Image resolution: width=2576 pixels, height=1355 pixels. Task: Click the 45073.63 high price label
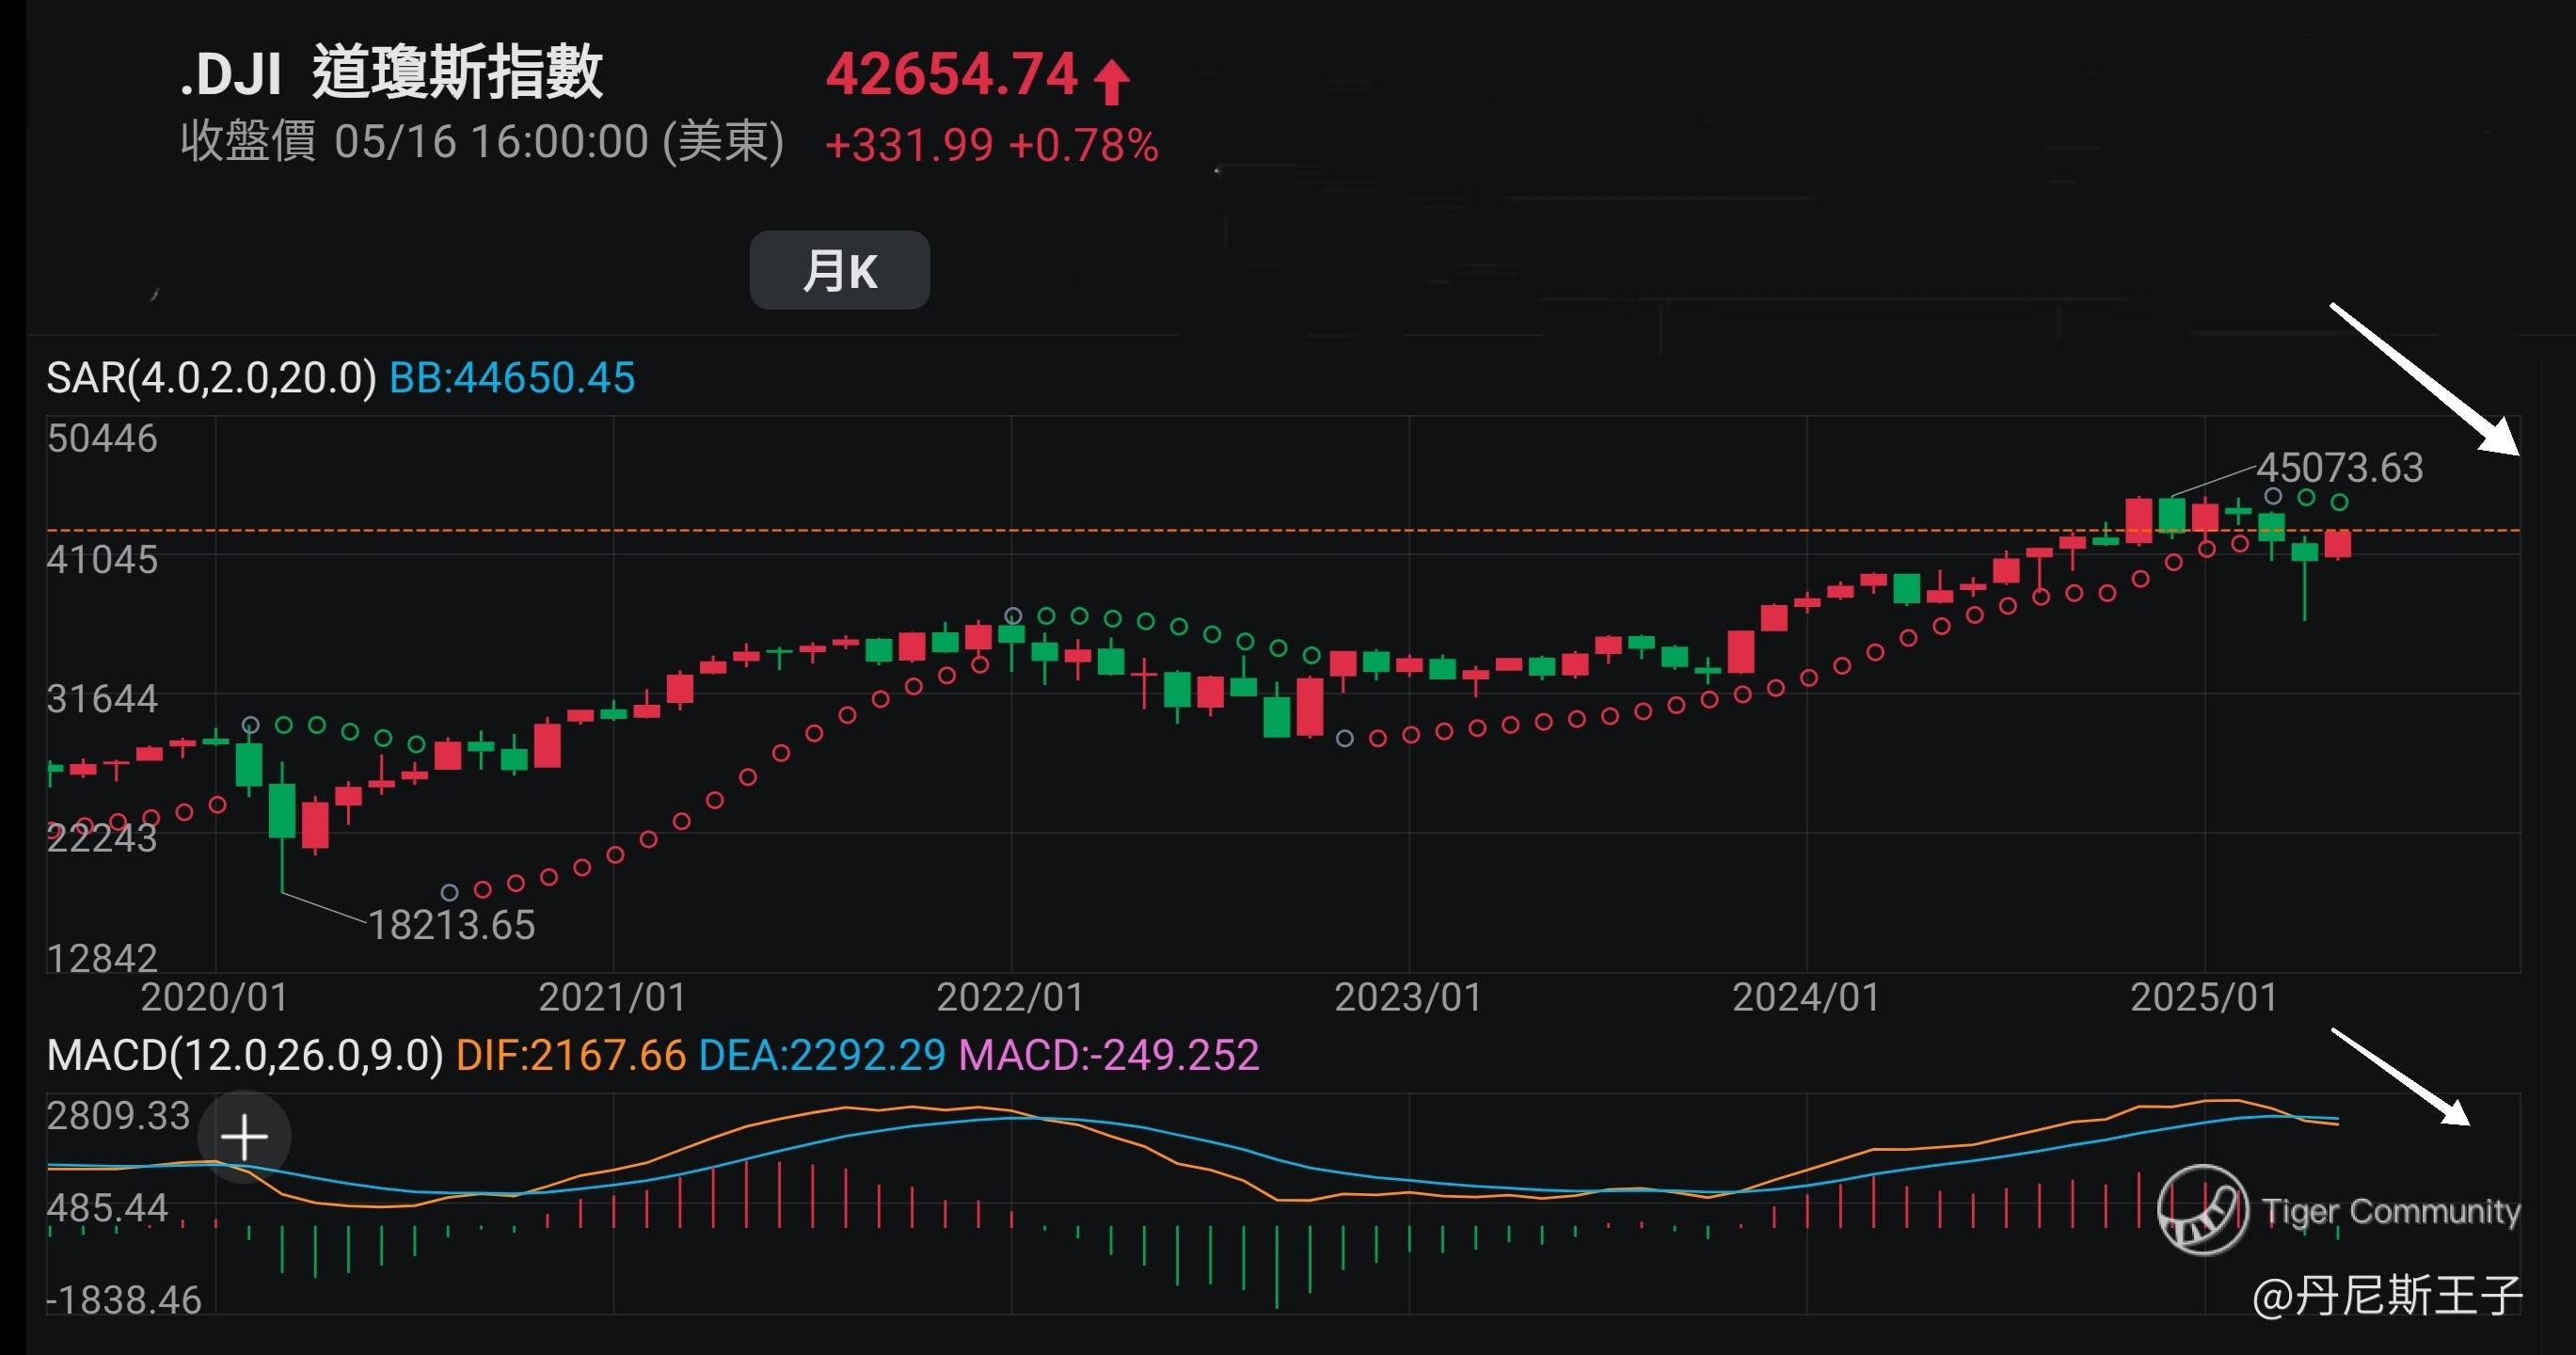(x=2339, y=468)
